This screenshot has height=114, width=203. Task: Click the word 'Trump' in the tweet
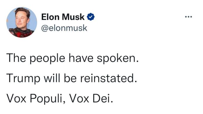[x=23, y=79]
